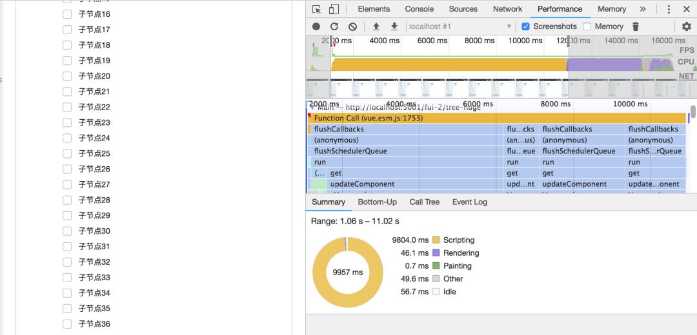
Task: Select the Function Call vue.esm.js bar
Action: 497,118
